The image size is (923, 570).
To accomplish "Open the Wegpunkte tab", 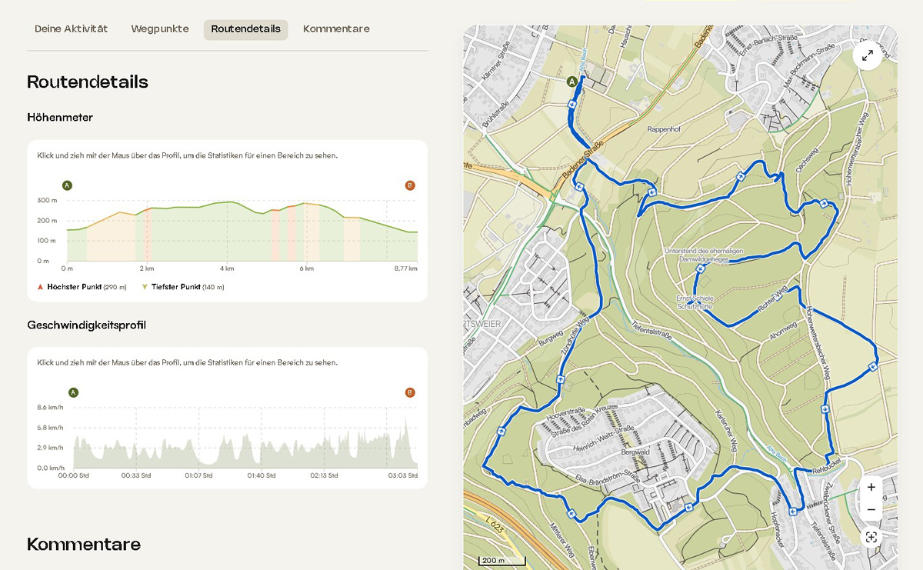I will [160, 29].
